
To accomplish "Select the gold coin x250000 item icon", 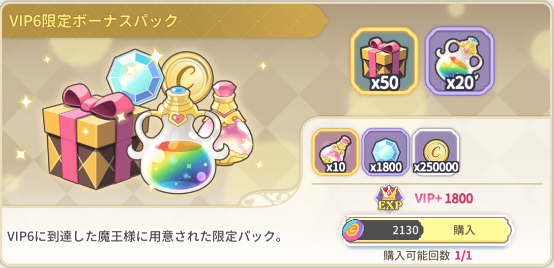I will point(436,152).
